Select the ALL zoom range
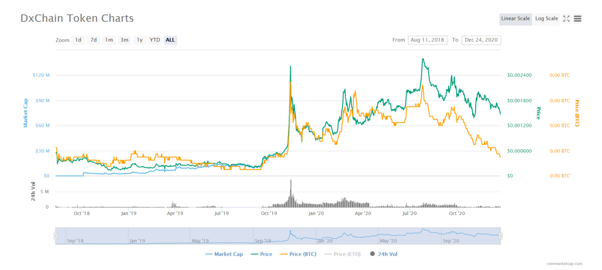Viewport: 602px width, 270px height. click(170, 40)
